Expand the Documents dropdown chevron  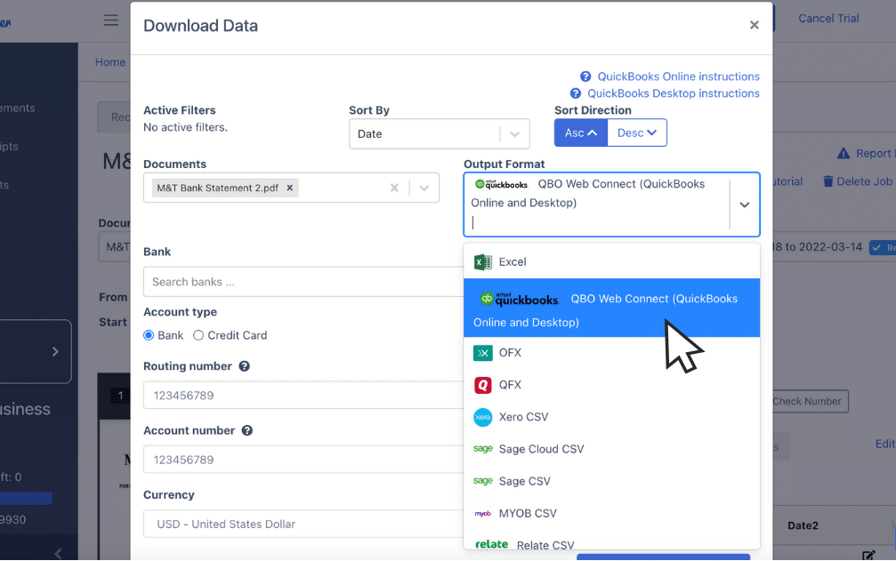pos(424,188)
